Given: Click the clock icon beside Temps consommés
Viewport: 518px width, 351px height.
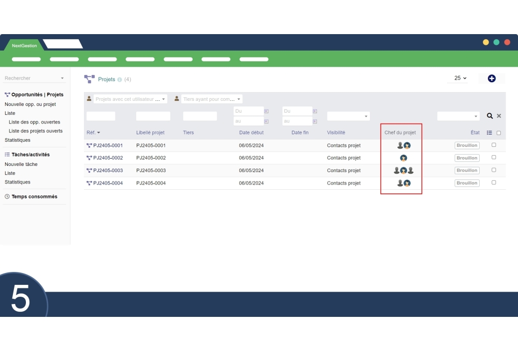Looking at the screenshot, I should [x=7, y=197].
